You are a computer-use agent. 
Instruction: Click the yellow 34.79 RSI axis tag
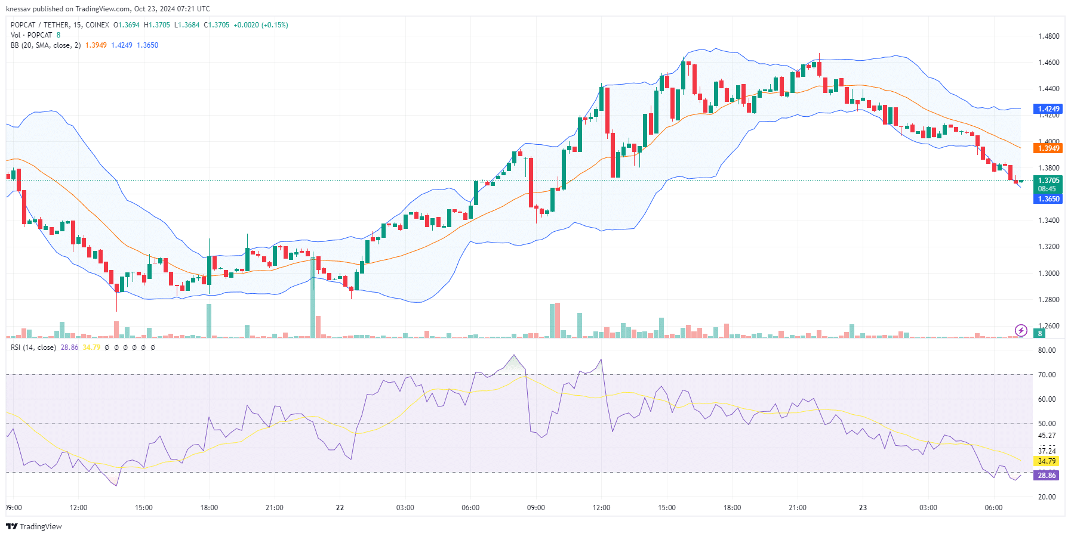point(1047,461)
